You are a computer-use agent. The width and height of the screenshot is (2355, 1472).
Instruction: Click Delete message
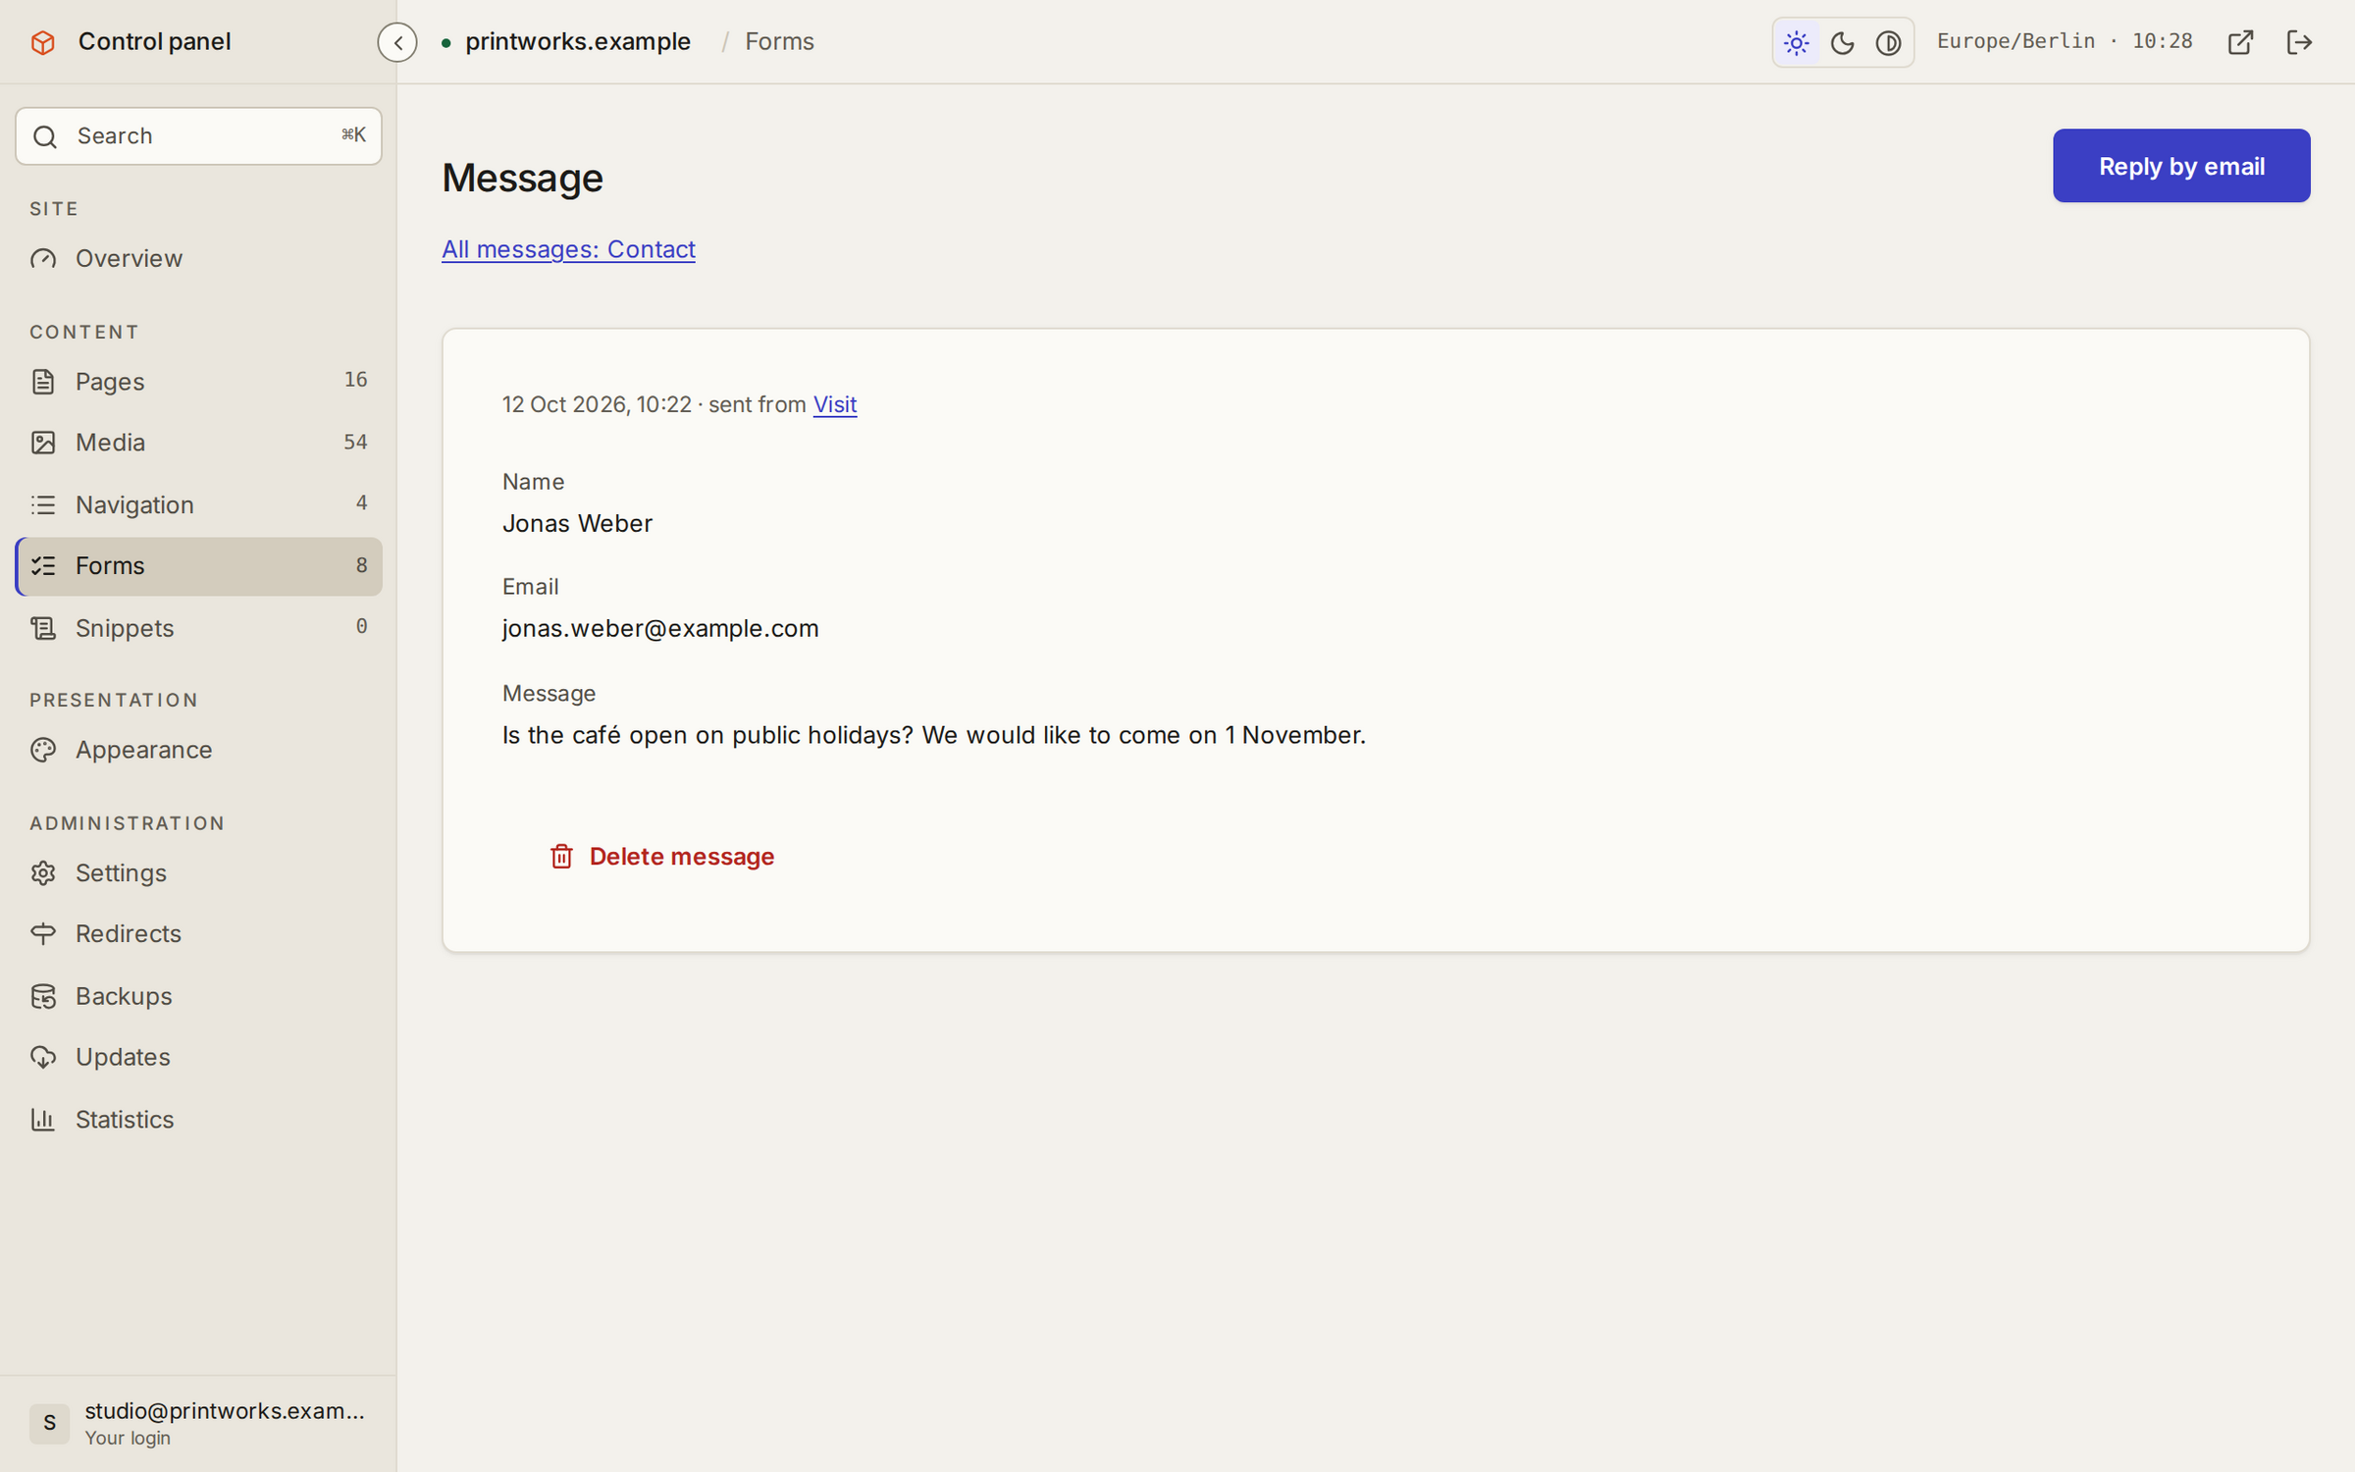tap(661, 857)
